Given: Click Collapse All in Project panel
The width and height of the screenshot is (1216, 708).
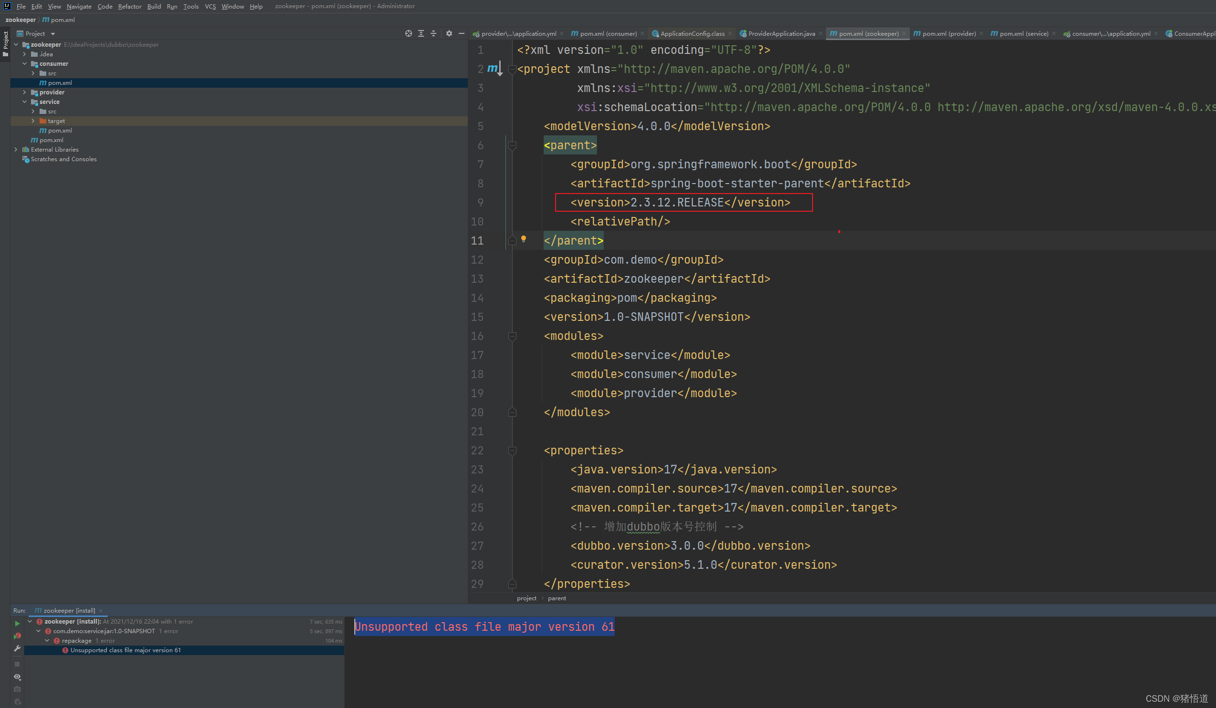Looking at the screenshot, I should click(x=433, y=33).
